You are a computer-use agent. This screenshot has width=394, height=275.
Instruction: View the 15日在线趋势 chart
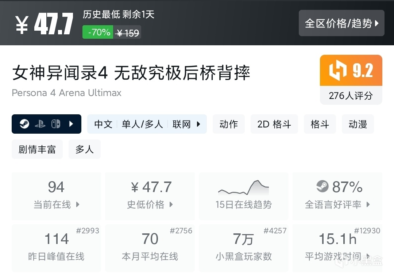(x=243, y=196)
